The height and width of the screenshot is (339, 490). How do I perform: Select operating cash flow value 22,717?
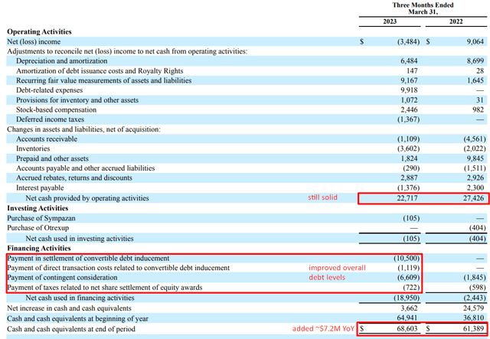407,198
